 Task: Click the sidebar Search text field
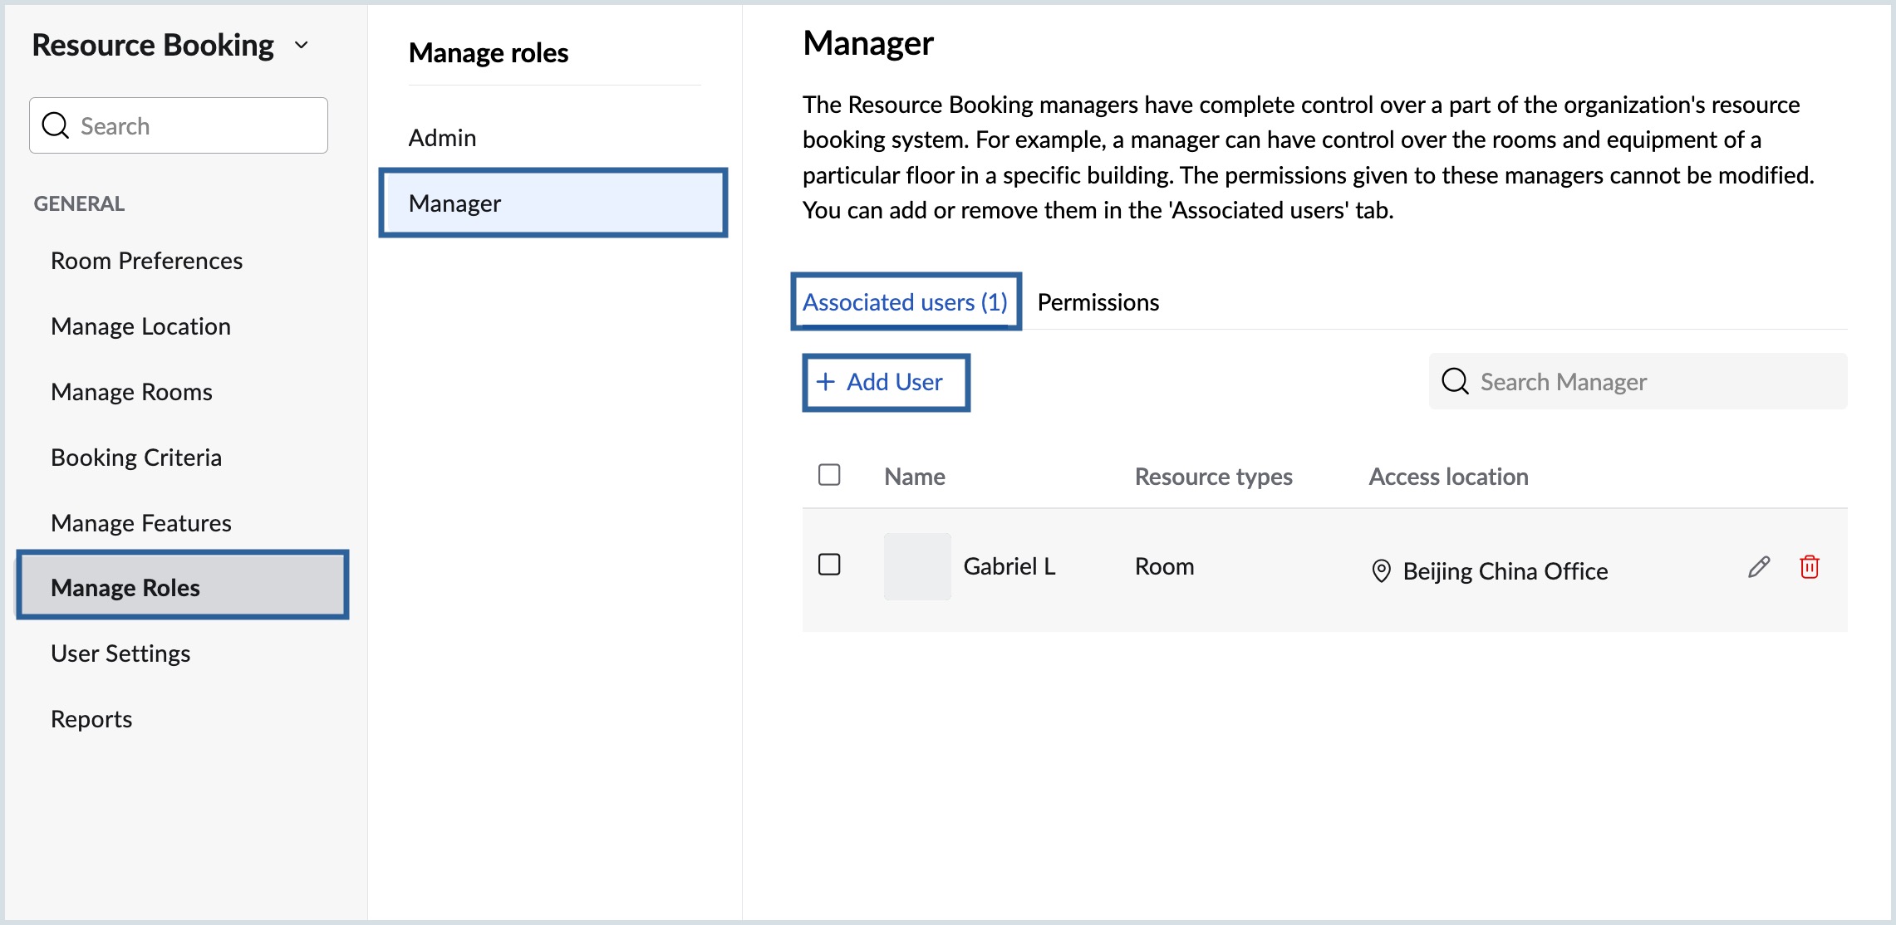195,126
